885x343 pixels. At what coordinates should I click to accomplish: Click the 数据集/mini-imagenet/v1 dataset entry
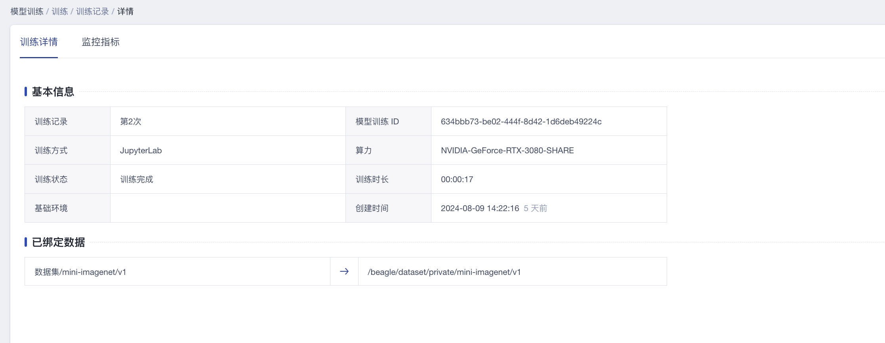point(80,272)
